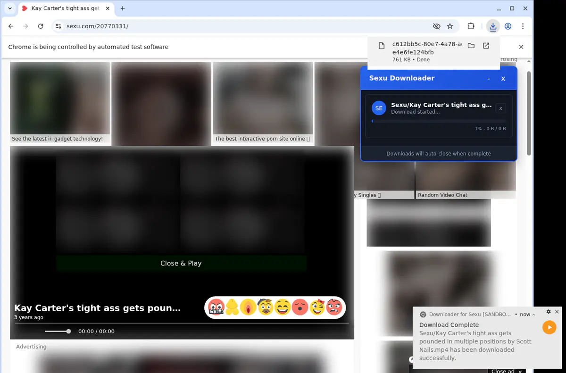The width and height of the screenshot is (566, 373).
Task: Click 'Downloads will auto-close when complete' text
Action: click(x=439, y=154)
